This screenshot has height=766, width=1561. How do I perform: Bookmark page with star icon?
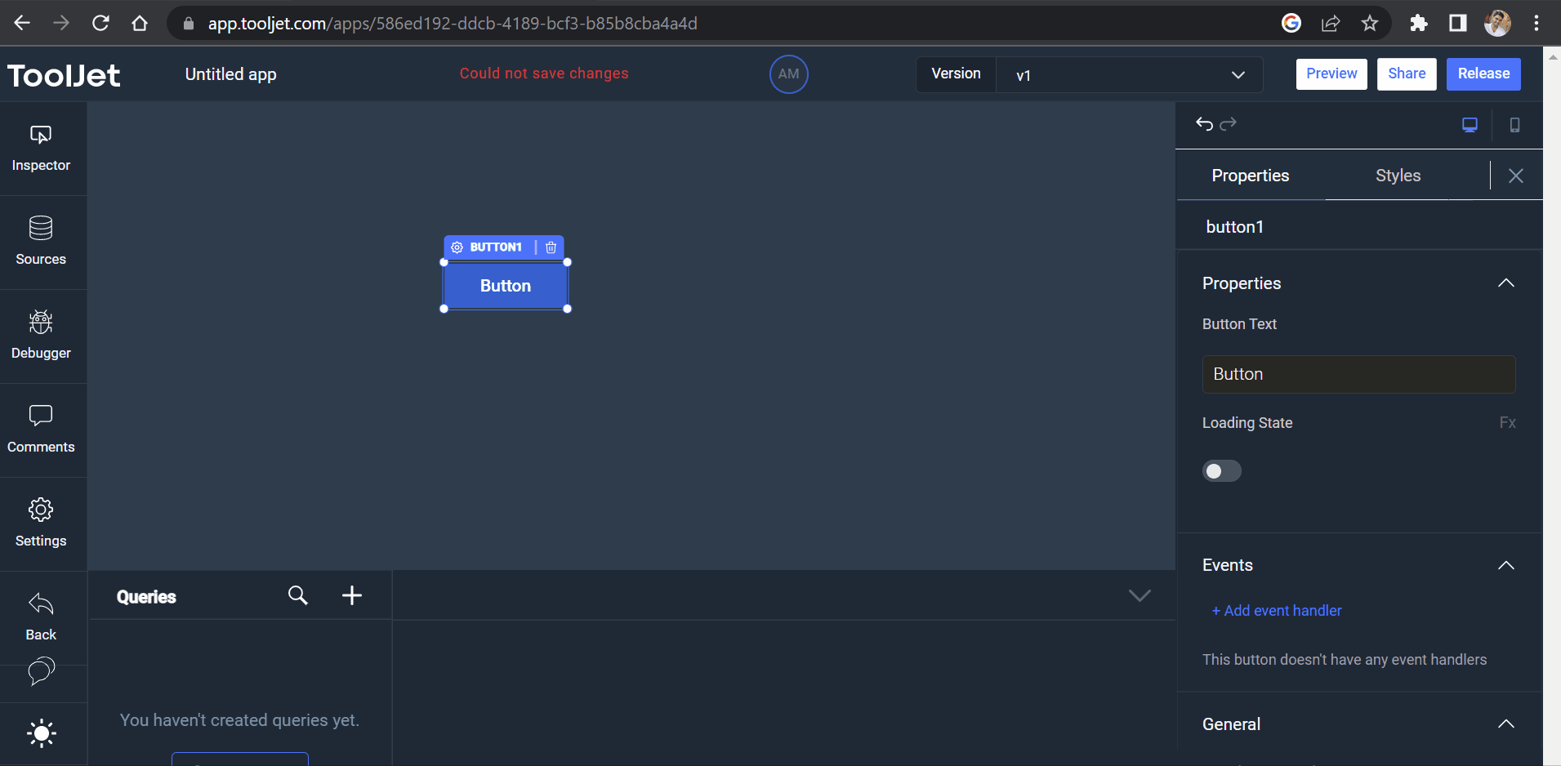1370,23
